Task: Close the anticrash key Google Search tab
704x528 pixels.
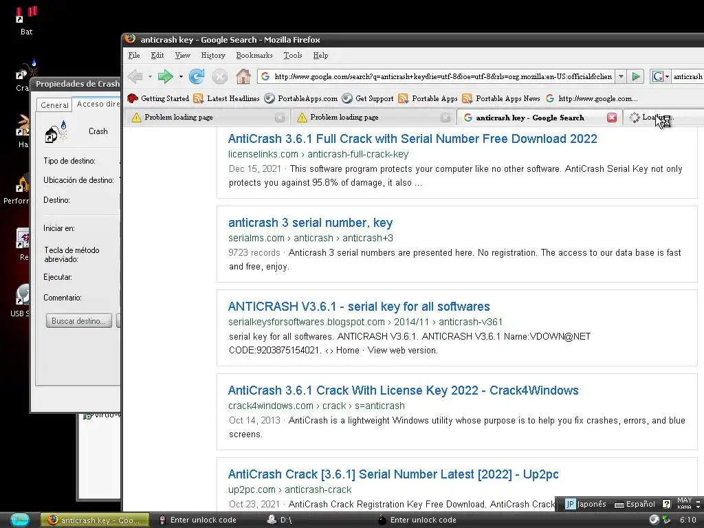Action: point(611,118)
